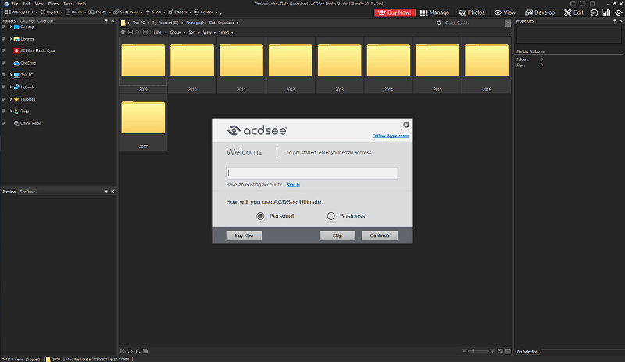Open the Slideshow dropdown
625x362 pixels.
pos(128,12)
